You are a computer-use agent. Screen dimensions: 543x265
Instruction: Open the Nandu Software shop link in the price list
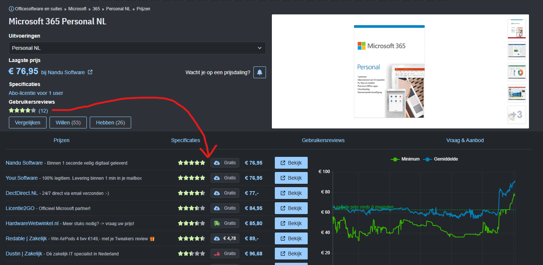24,163
